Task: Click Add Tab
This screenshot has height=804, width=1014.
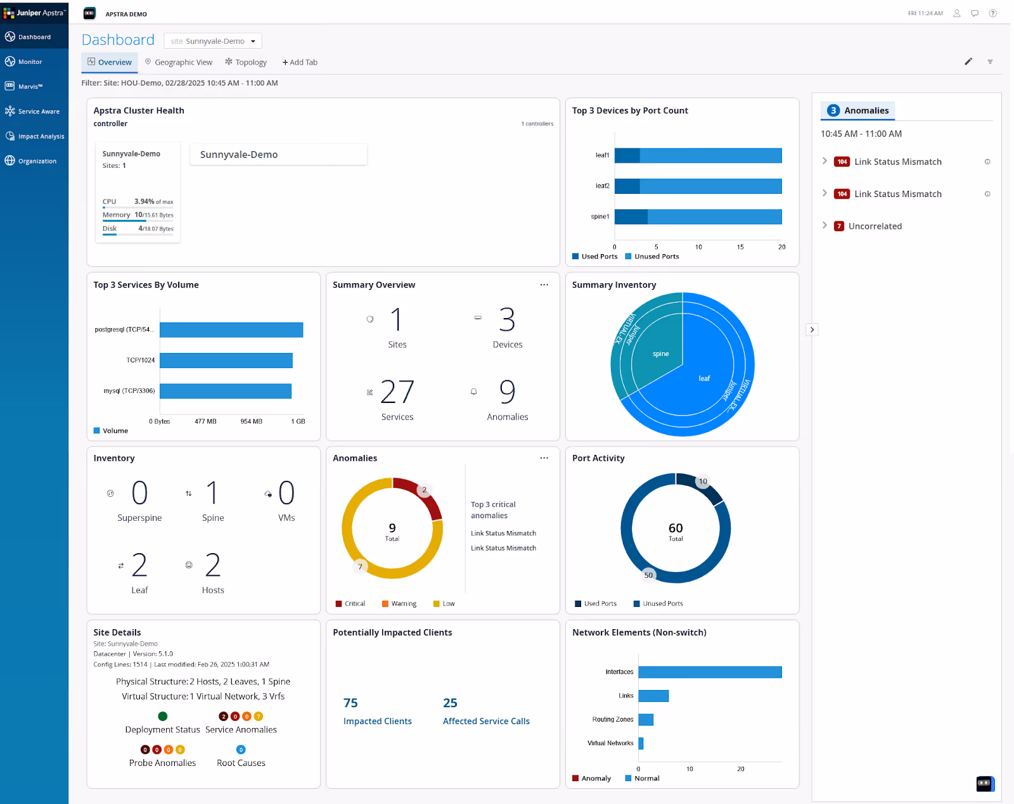Action: [300, 62]
